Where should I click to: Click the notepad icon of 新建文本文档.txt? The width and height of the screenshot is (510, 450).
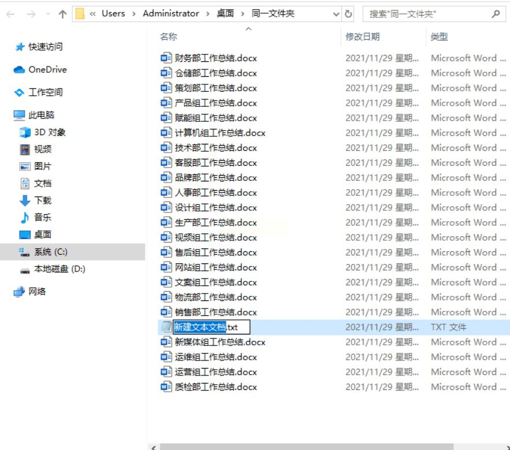coord(166,327)
